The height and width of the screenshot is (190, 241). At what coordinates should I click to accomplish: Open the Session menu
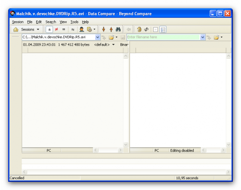point(18,22)
